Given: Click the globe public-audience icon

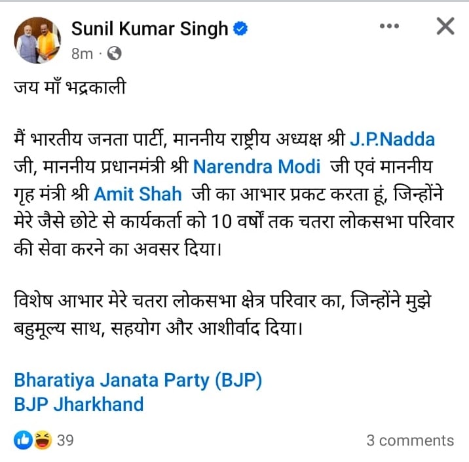Looking at the screenshot, I should click(113, 54).
